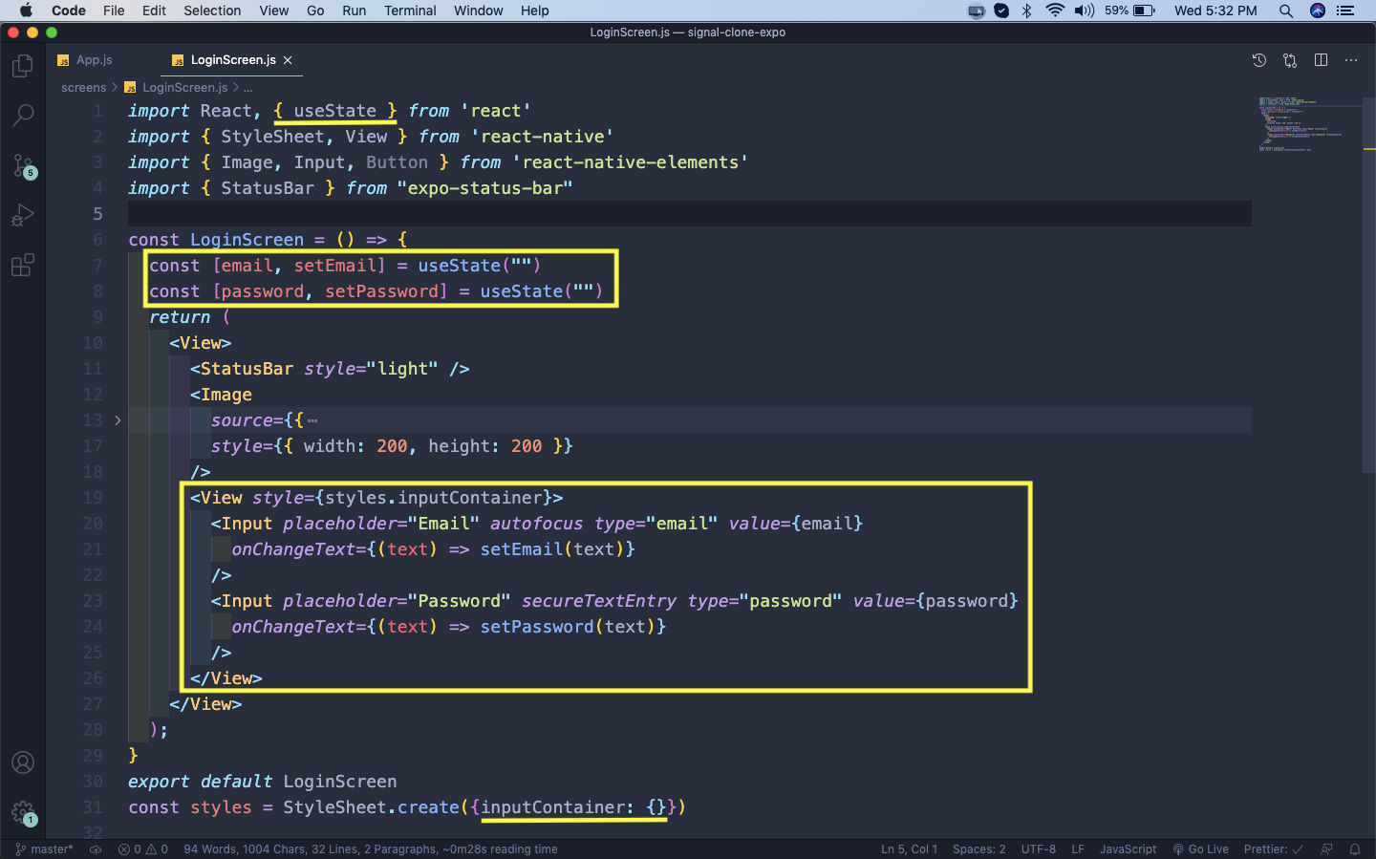The width and height of the screenshot is (1376, 859).
Task: Click the useState import on line 1
Action: (335, 111)
